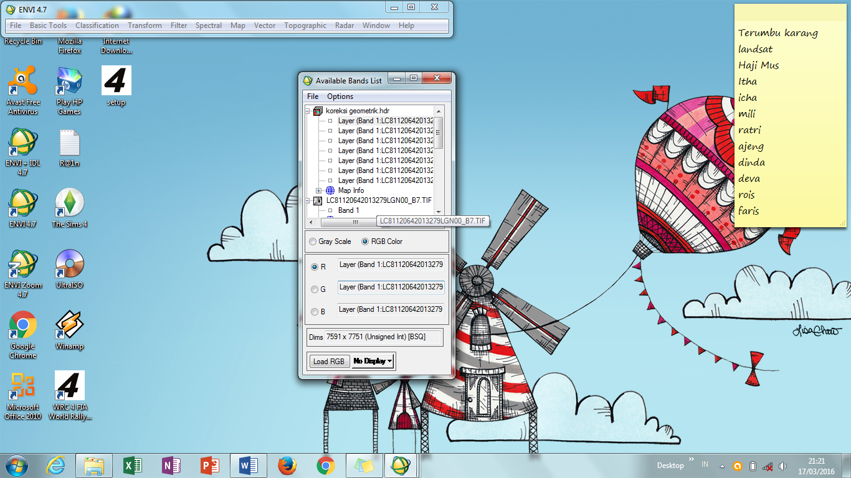The width and height of the screenshot is (851, 478).
Task: Select the G channel radio button
Action: coord(315,289)
